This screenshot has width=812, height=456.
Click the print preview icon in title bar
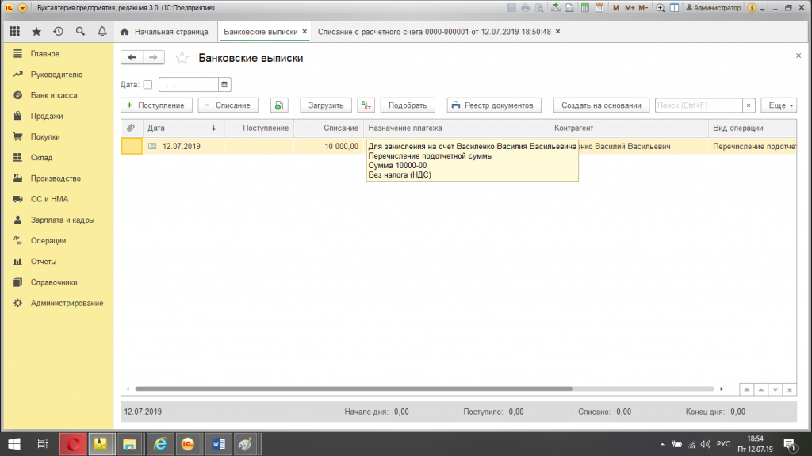pyautogui.click(x=539, y=8)
